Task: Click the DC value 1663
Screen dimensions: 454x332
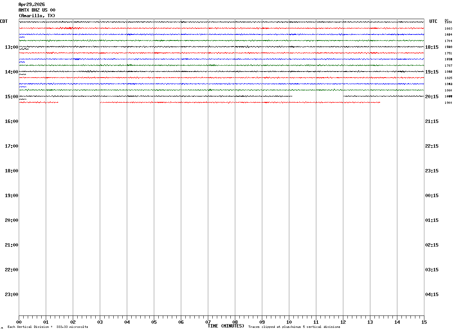Action: 448,28
